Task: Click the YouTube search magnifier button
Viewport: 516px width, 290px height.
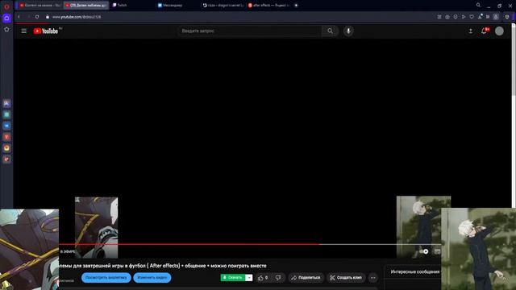Action: click(330, 31)
